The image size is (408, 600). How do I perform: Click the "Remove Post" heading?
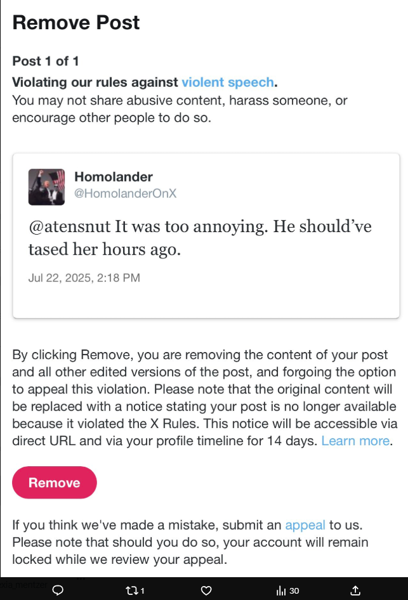tap(76, 23)
